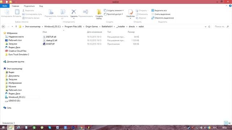Image resolution: width=232 pixels, height=130 pixels.
Task: Click Снять выделение in the ribbon
Action: click(x=161, y=14)
